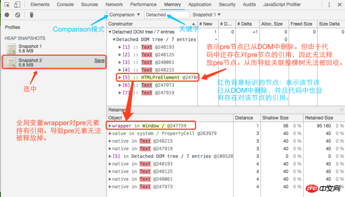Expand value in system PropertyCell row
This screenshot has width=345, height=197.
pyautogui.click(x=110, y=134)
